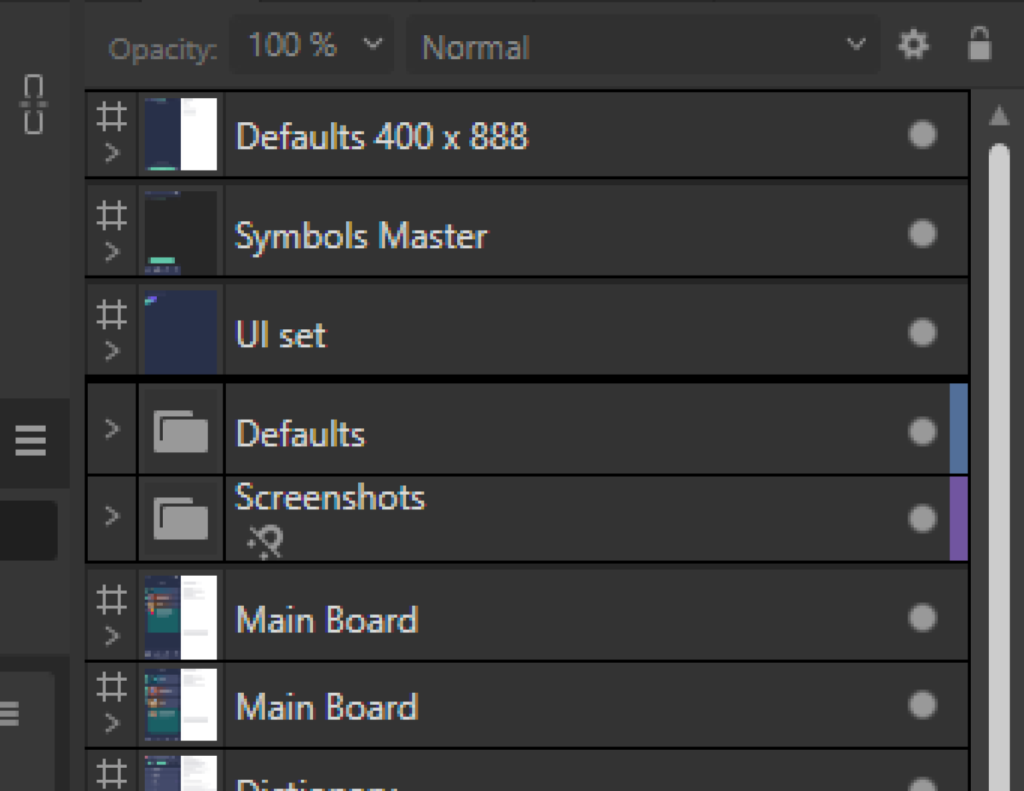Select the UI set layer name
The image size is (1024, 791).
pyautogui.click(x=281, y=335)
